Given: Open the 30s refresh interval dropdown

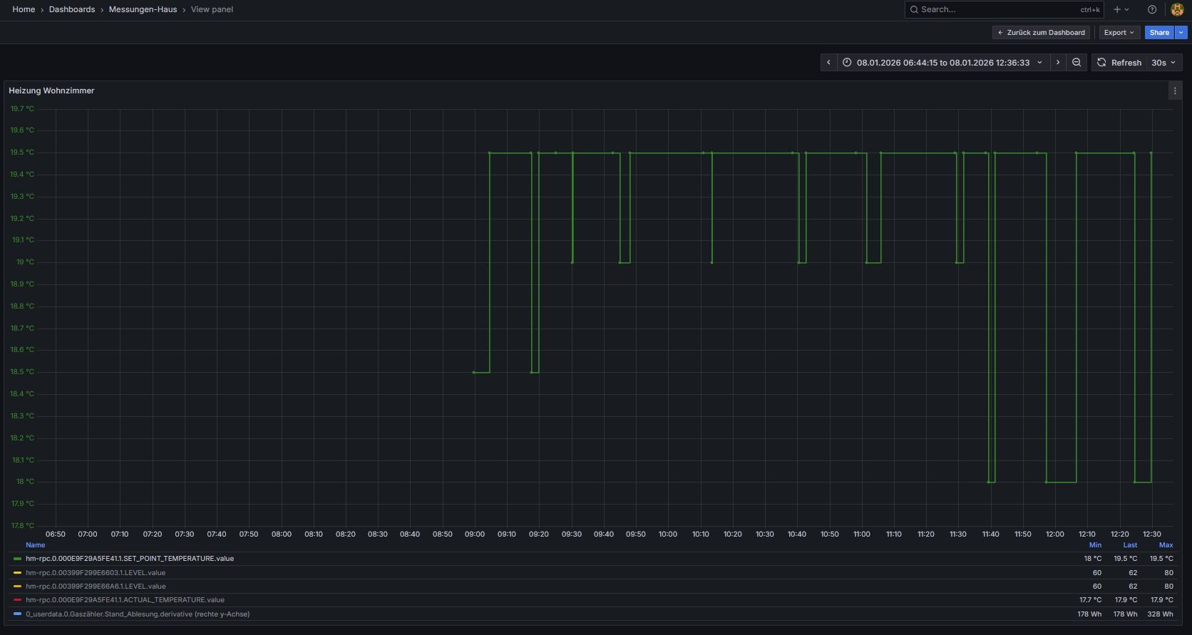Looking at the screenshot, I should 1163,63.
